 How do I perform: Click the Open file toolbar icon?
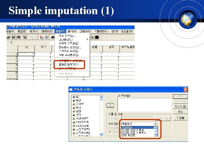click(8, 37)
